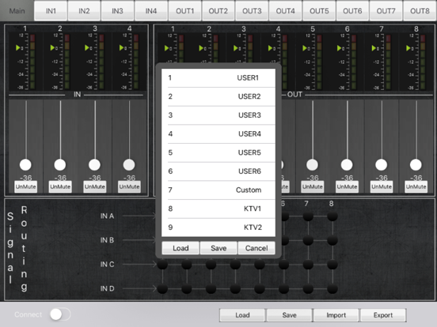The width and height of the screenshot is (437, 327).
Task: Click green level marker on output meter 7
Action: click(x=374, y=48)
